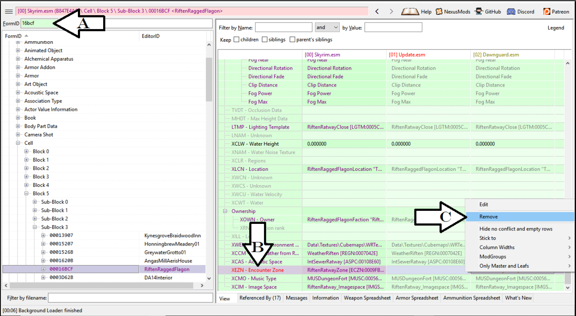The height and width of the screenshot is (316, 576).
Task: Open the ModGroups submenu
Action: click(x=520, y=256)
